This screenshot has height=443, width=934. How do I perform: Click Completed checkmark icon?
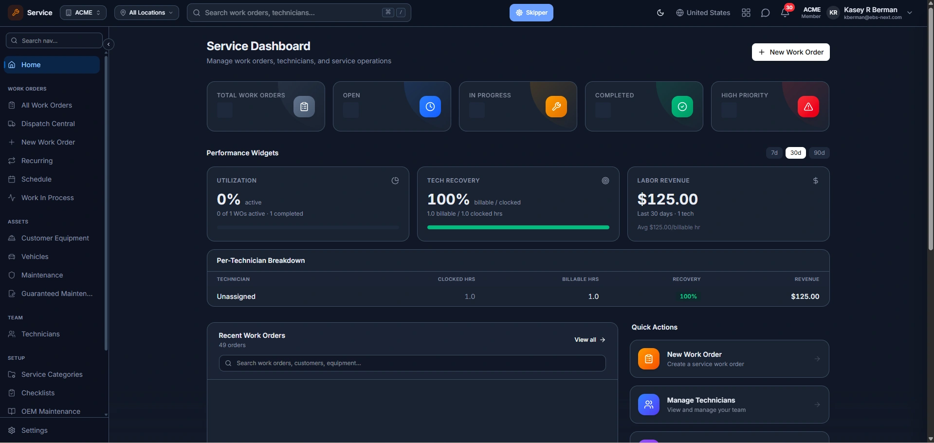click(682, 107)
